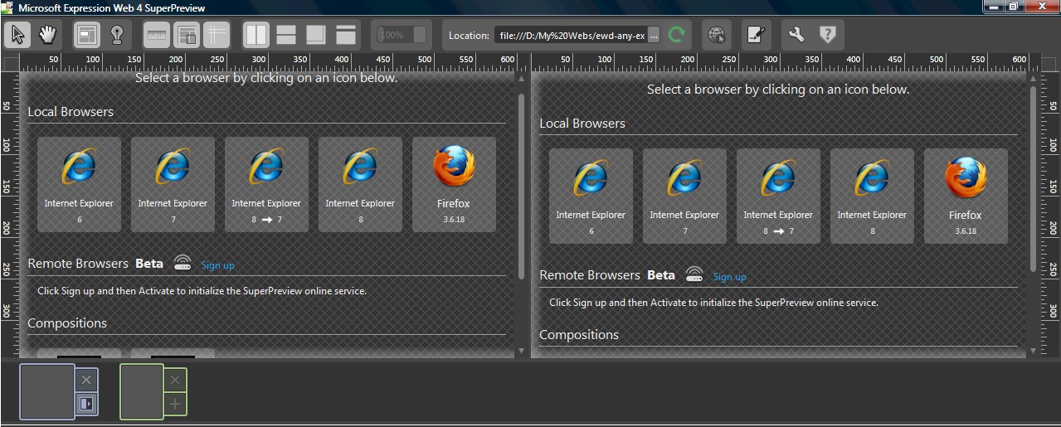1061x427 pixels.
Task: Choose Internet Explorer 8 in left pane
Action: click(x=360, y=185)
